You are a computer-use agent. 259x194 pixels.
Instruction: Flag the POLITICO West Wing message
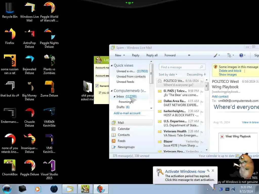click(202, 82)
